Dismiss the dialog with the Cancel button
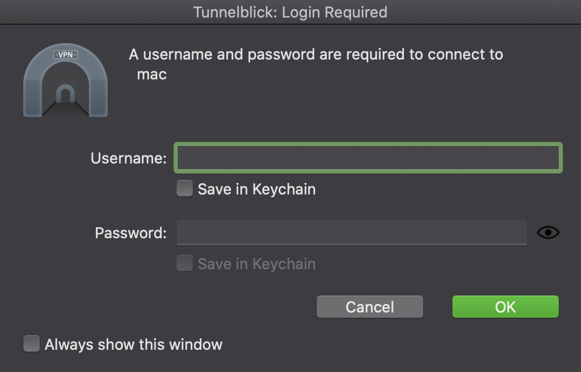This screenshot has height=372, width=581. coord(370,307)
